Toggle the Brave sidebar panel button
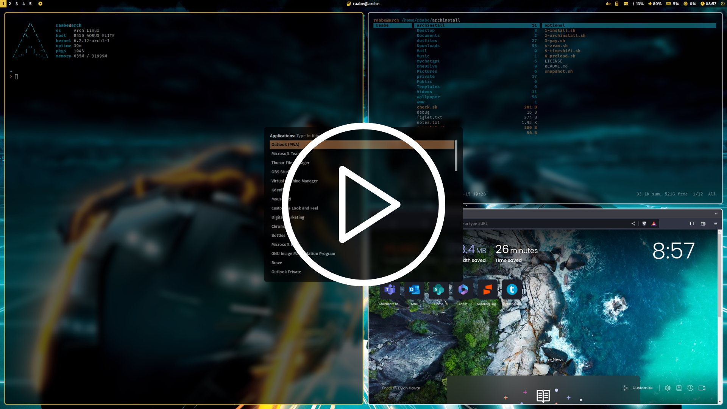The height and width of the screenshot is (409, 727). click(692, 223)
